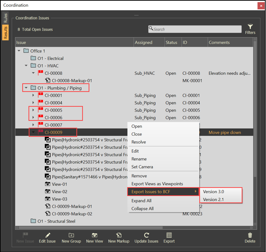Open Export Issues to BCF submenu
The height and width of the screenshot is (252, 266).
(163, 192)
